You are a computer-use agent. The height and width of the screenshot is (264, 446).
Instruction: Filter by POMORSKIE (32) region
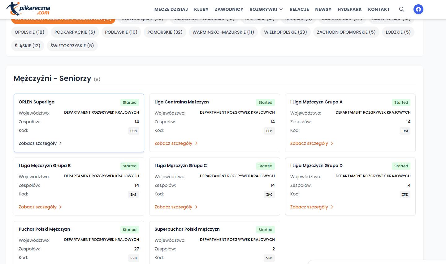165,32
